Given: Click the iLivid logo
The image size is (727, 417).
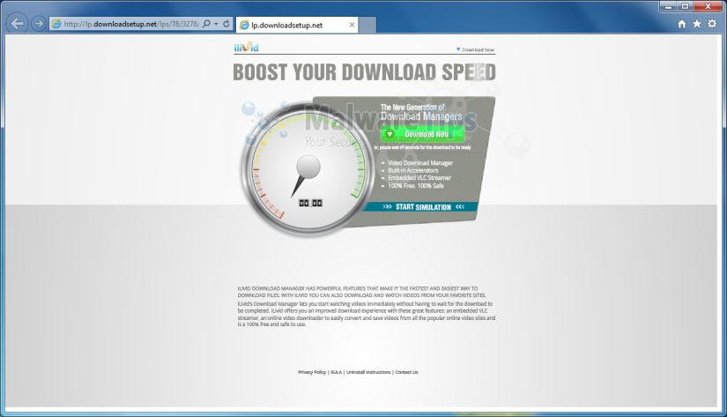Looking at the screenshot, I should [246, 47].
